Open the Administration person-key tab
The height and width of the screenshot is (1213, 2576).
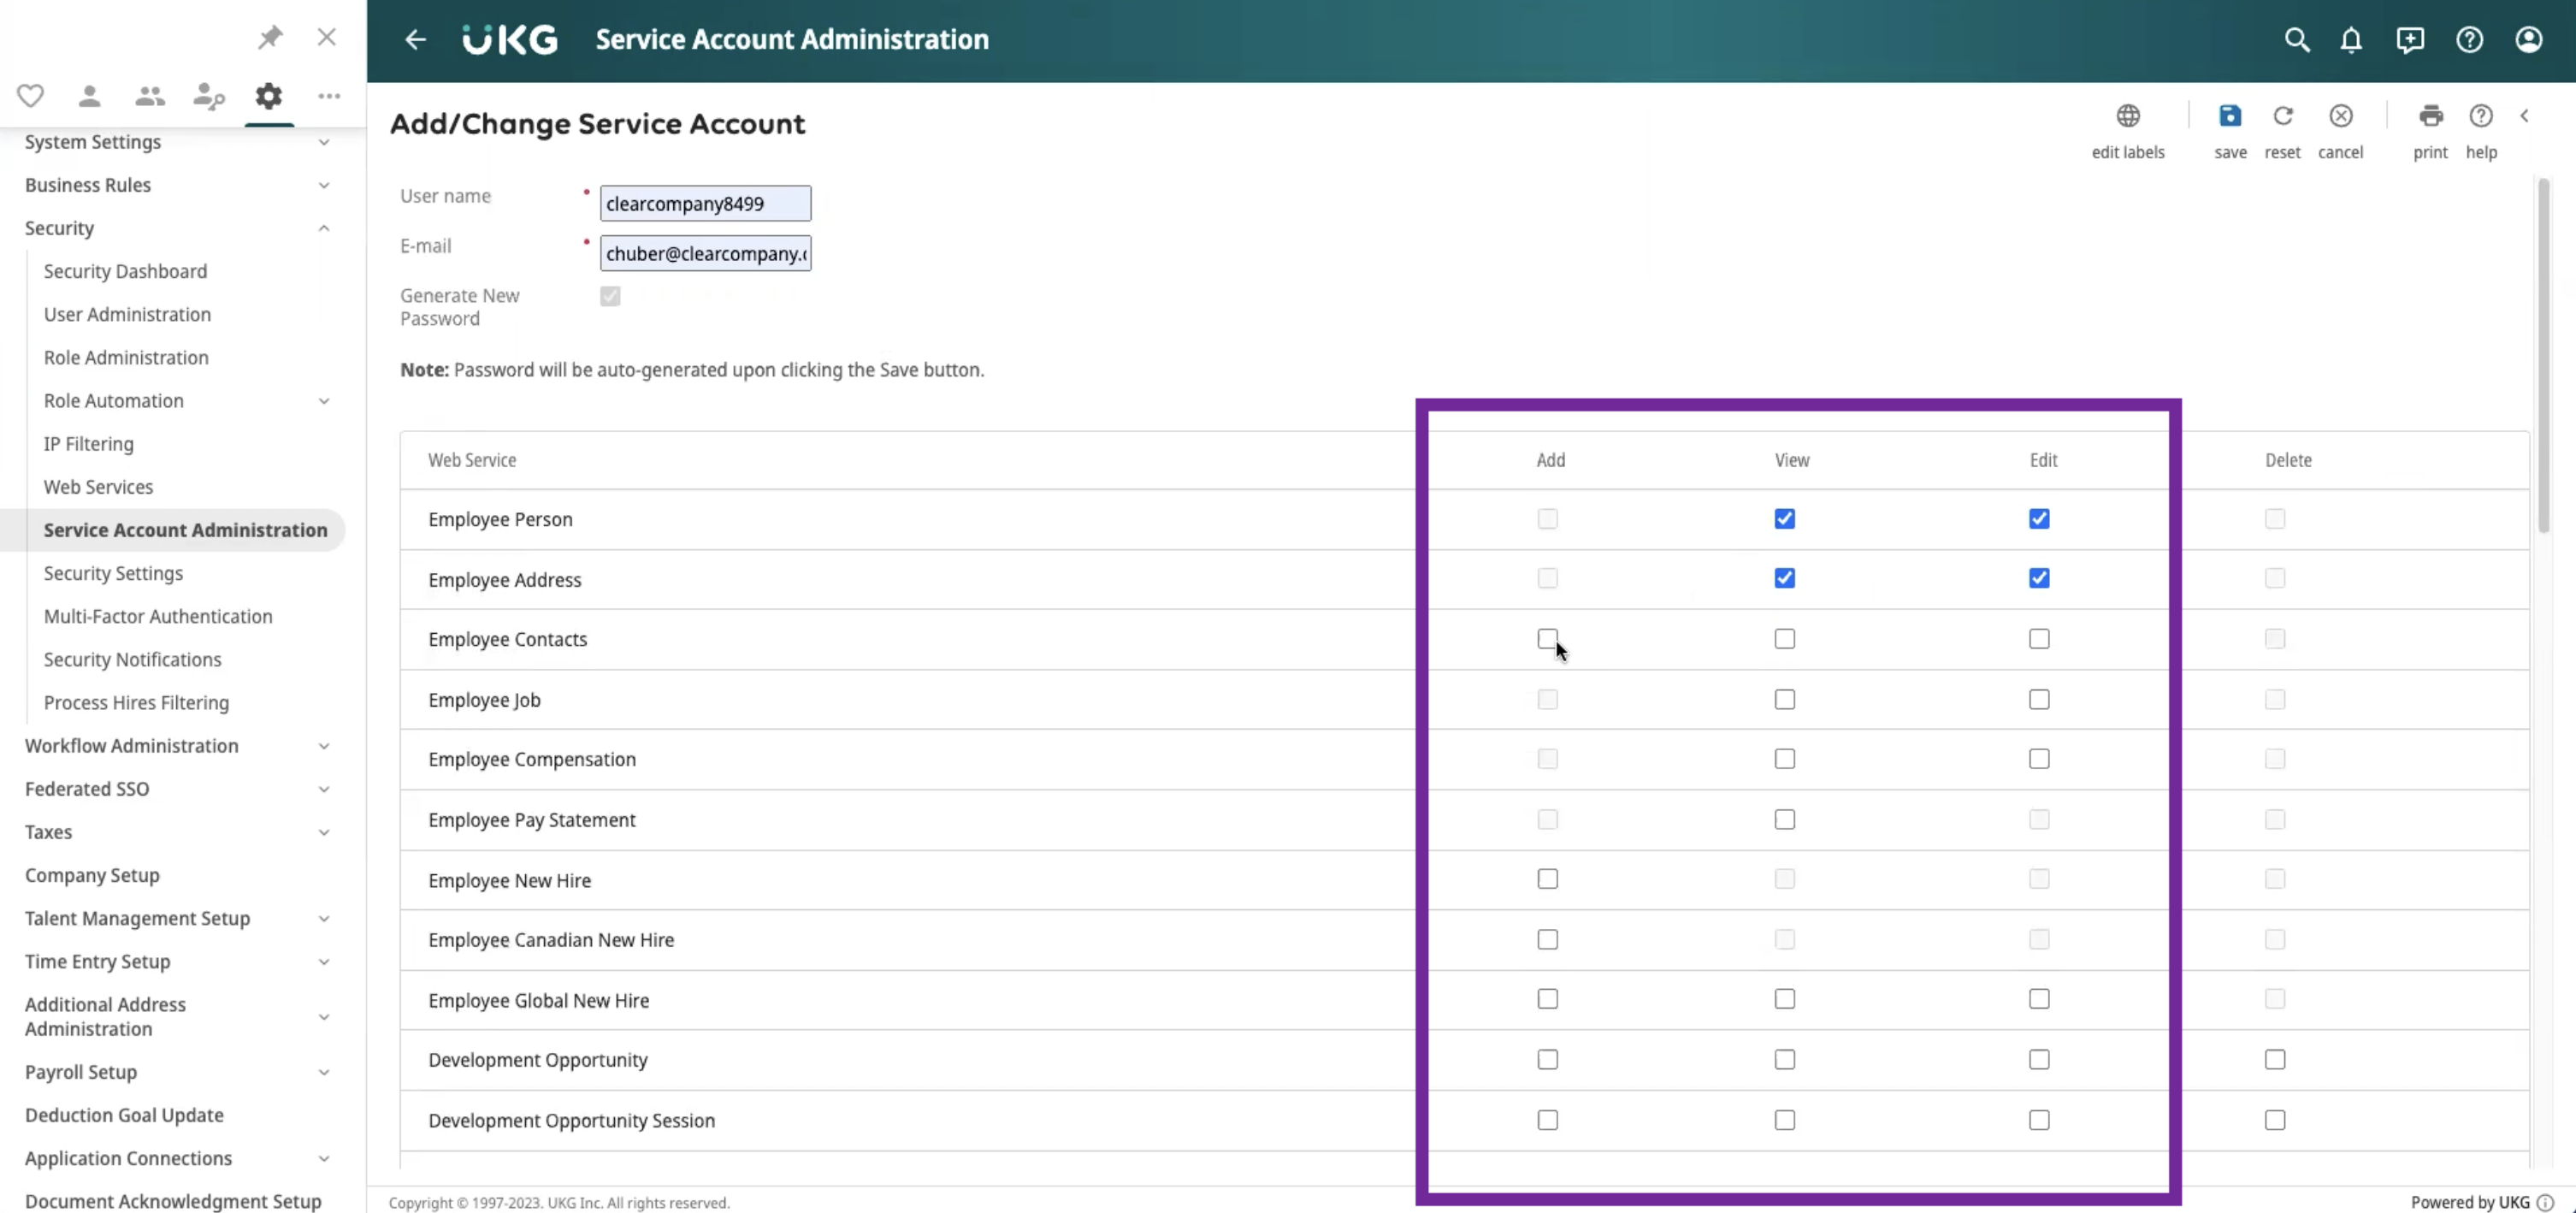pos(209,96)
